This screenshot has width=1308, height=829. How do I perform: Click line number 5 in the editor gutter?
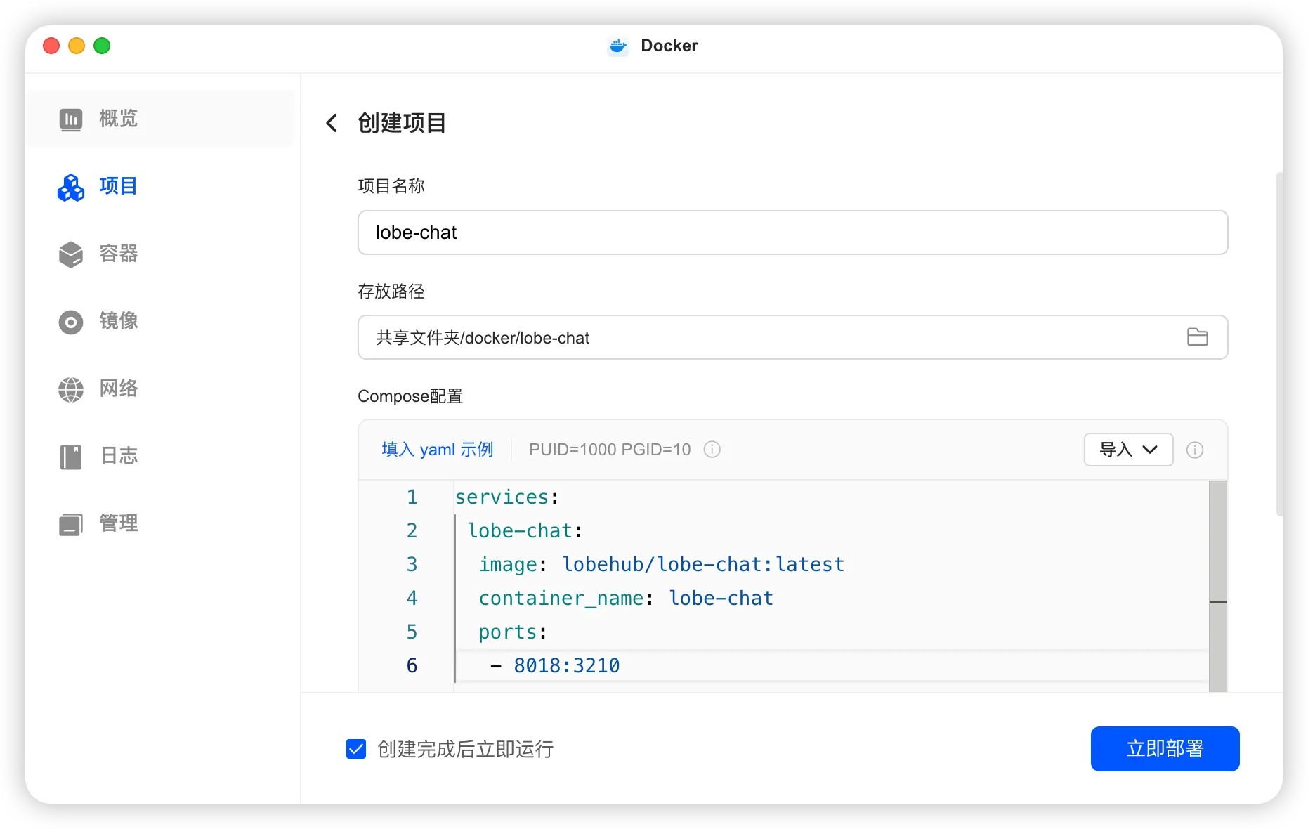[412, 632]
